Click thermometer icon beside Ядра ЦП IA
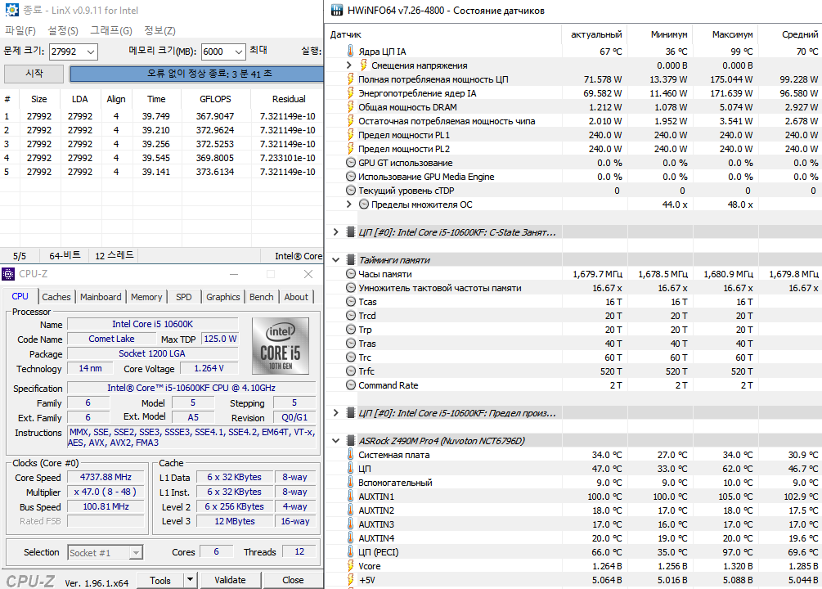Viewport: 822px width, 589px height. [350, 51]
